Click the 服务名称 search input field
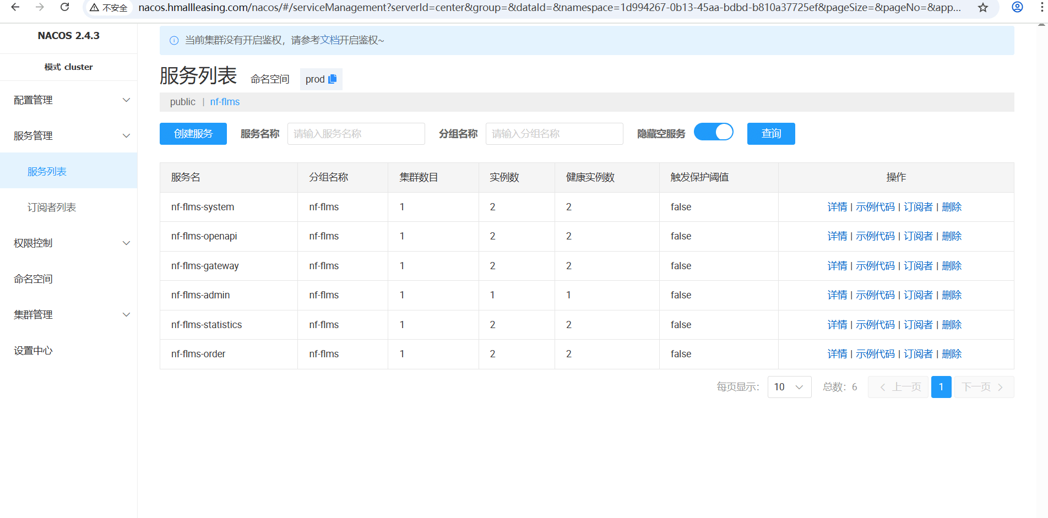Screen dimensions: 1048x518 click(x=356, y=134)
